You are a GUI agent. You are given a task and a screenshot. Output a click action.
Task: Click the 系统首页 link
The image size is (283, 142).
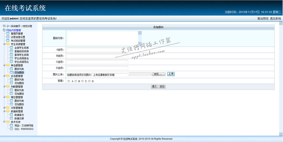pyautogui.click(x=16, y=26)
